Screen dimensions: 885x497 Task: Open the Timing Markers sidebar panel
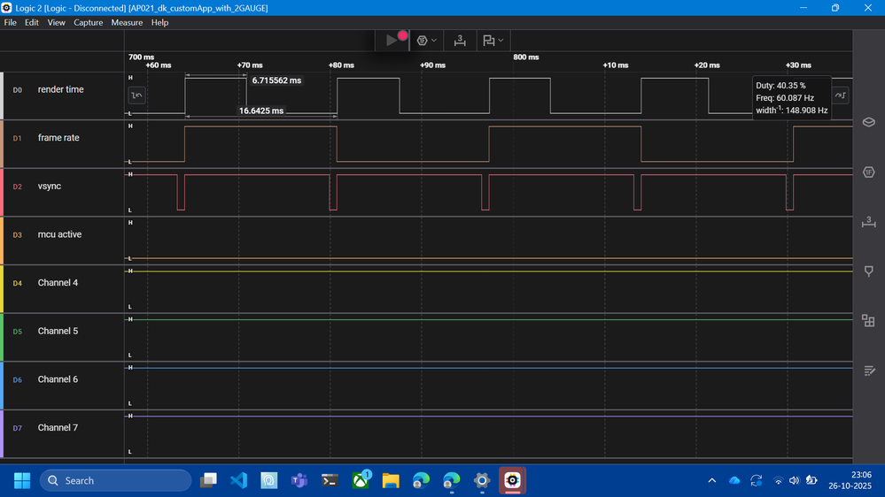869,271
